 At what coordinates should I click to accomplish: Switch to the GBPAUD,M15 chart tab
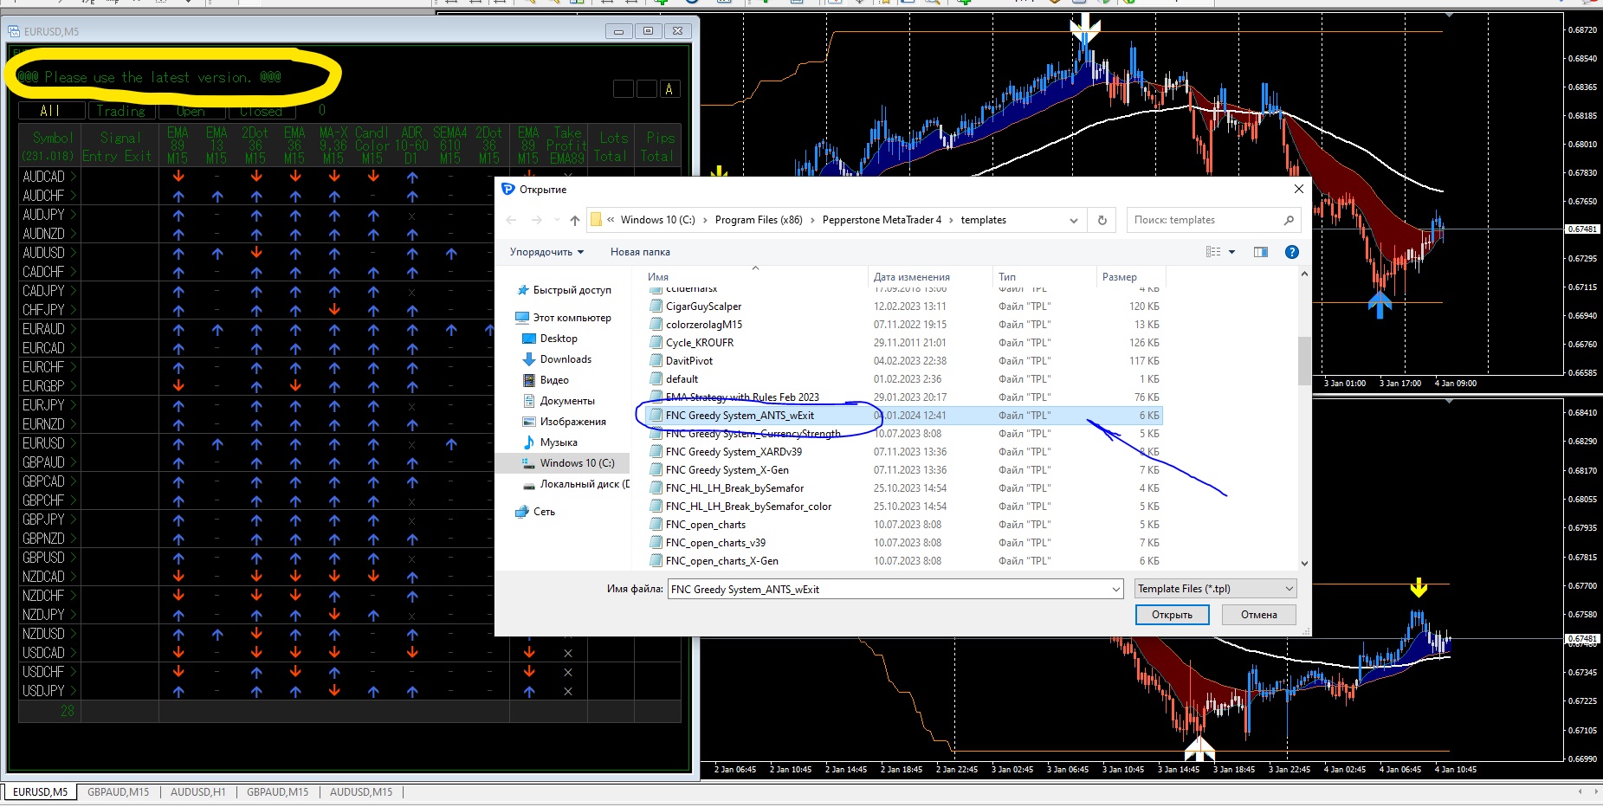(118, 792)
